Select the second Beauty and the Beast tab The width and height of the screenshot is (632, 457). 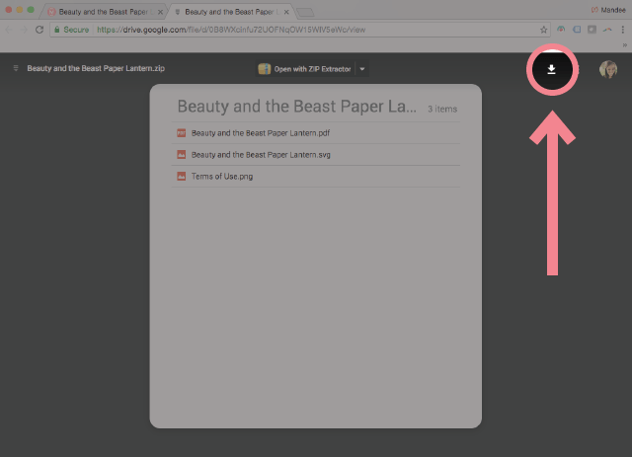click(230, 12)
